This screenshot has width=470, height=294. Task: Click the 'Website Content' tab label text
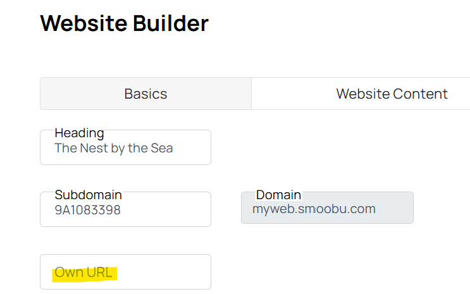click(392, 94)
